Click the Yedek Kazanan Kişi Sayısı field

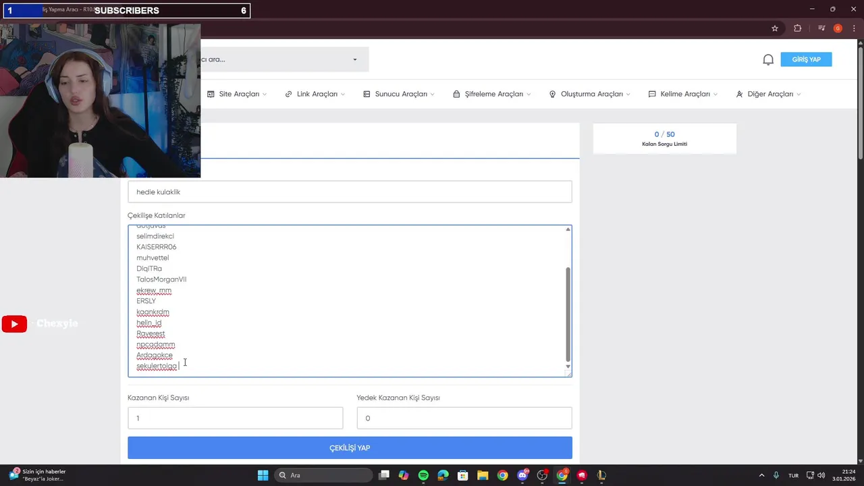point(464,418)
